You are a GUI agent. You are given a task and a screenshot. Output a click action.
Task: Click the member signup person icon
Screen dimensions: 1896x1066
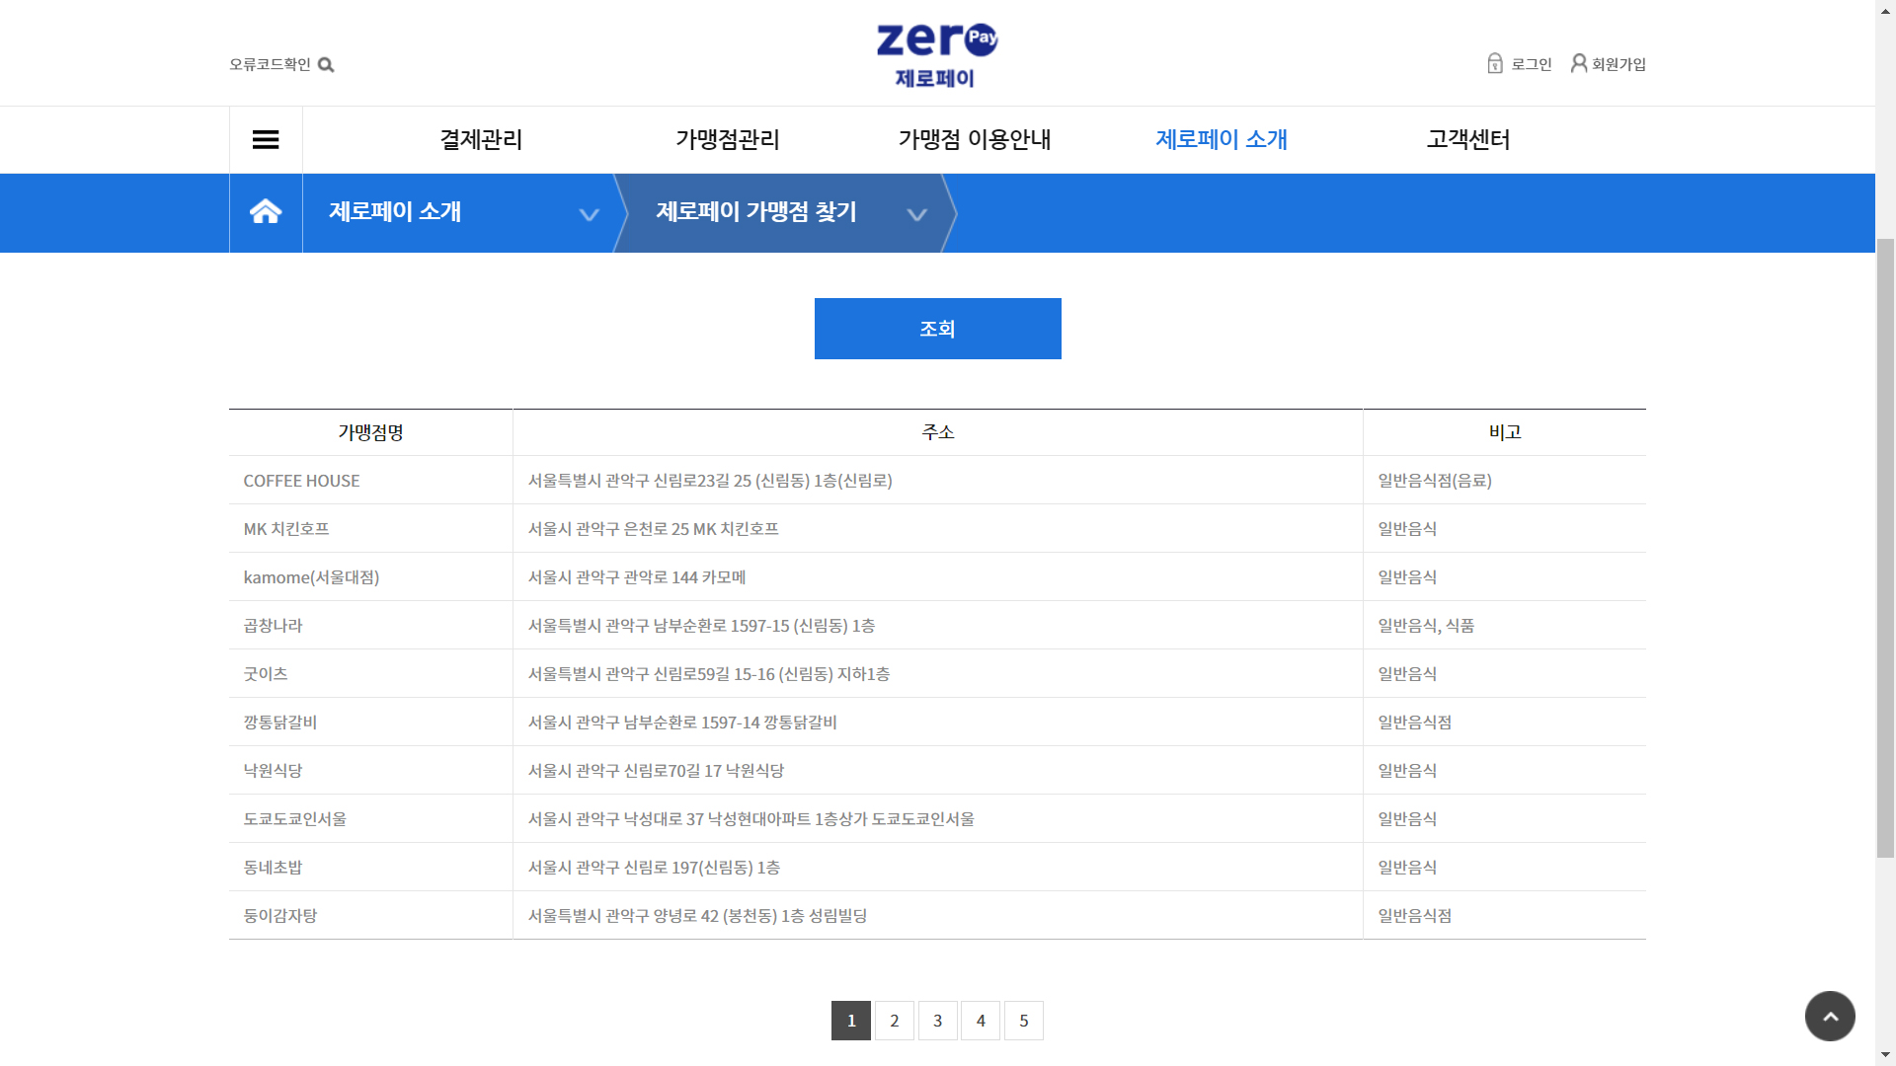(x=1578, y=64)
